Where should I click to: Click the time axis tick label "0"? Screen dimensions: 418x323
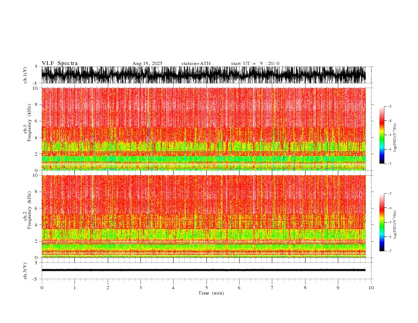[x=42, y=288]
